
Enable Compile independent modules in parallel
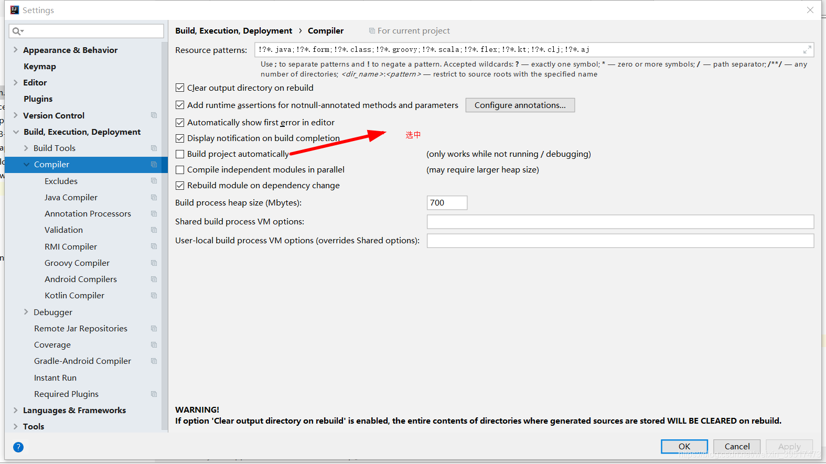pyautogui.click(x=180, y=170)
